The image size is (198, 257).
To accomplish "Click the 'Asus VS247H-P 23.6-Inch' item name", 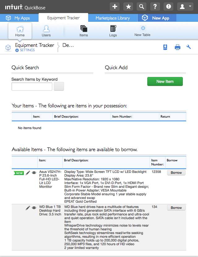I will 50,179.
